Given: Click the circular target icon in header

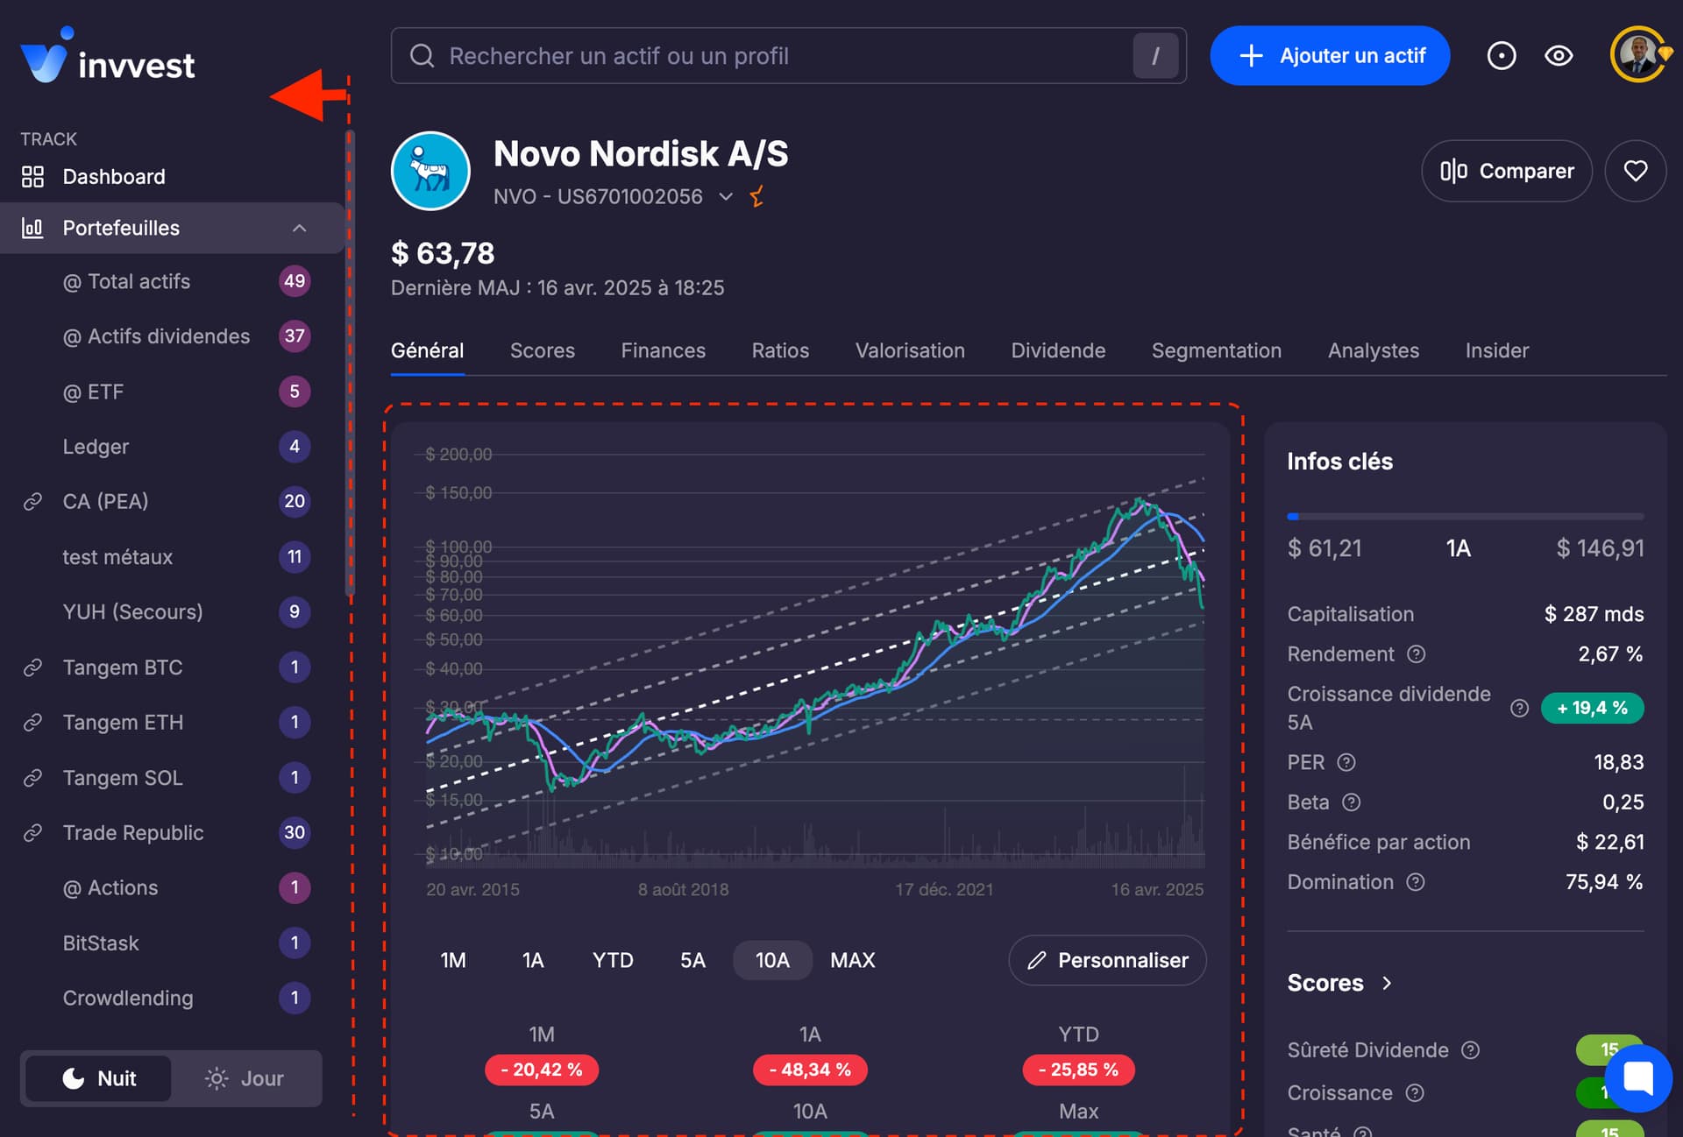Looking at the screenshot, I should pos(1502,56).
